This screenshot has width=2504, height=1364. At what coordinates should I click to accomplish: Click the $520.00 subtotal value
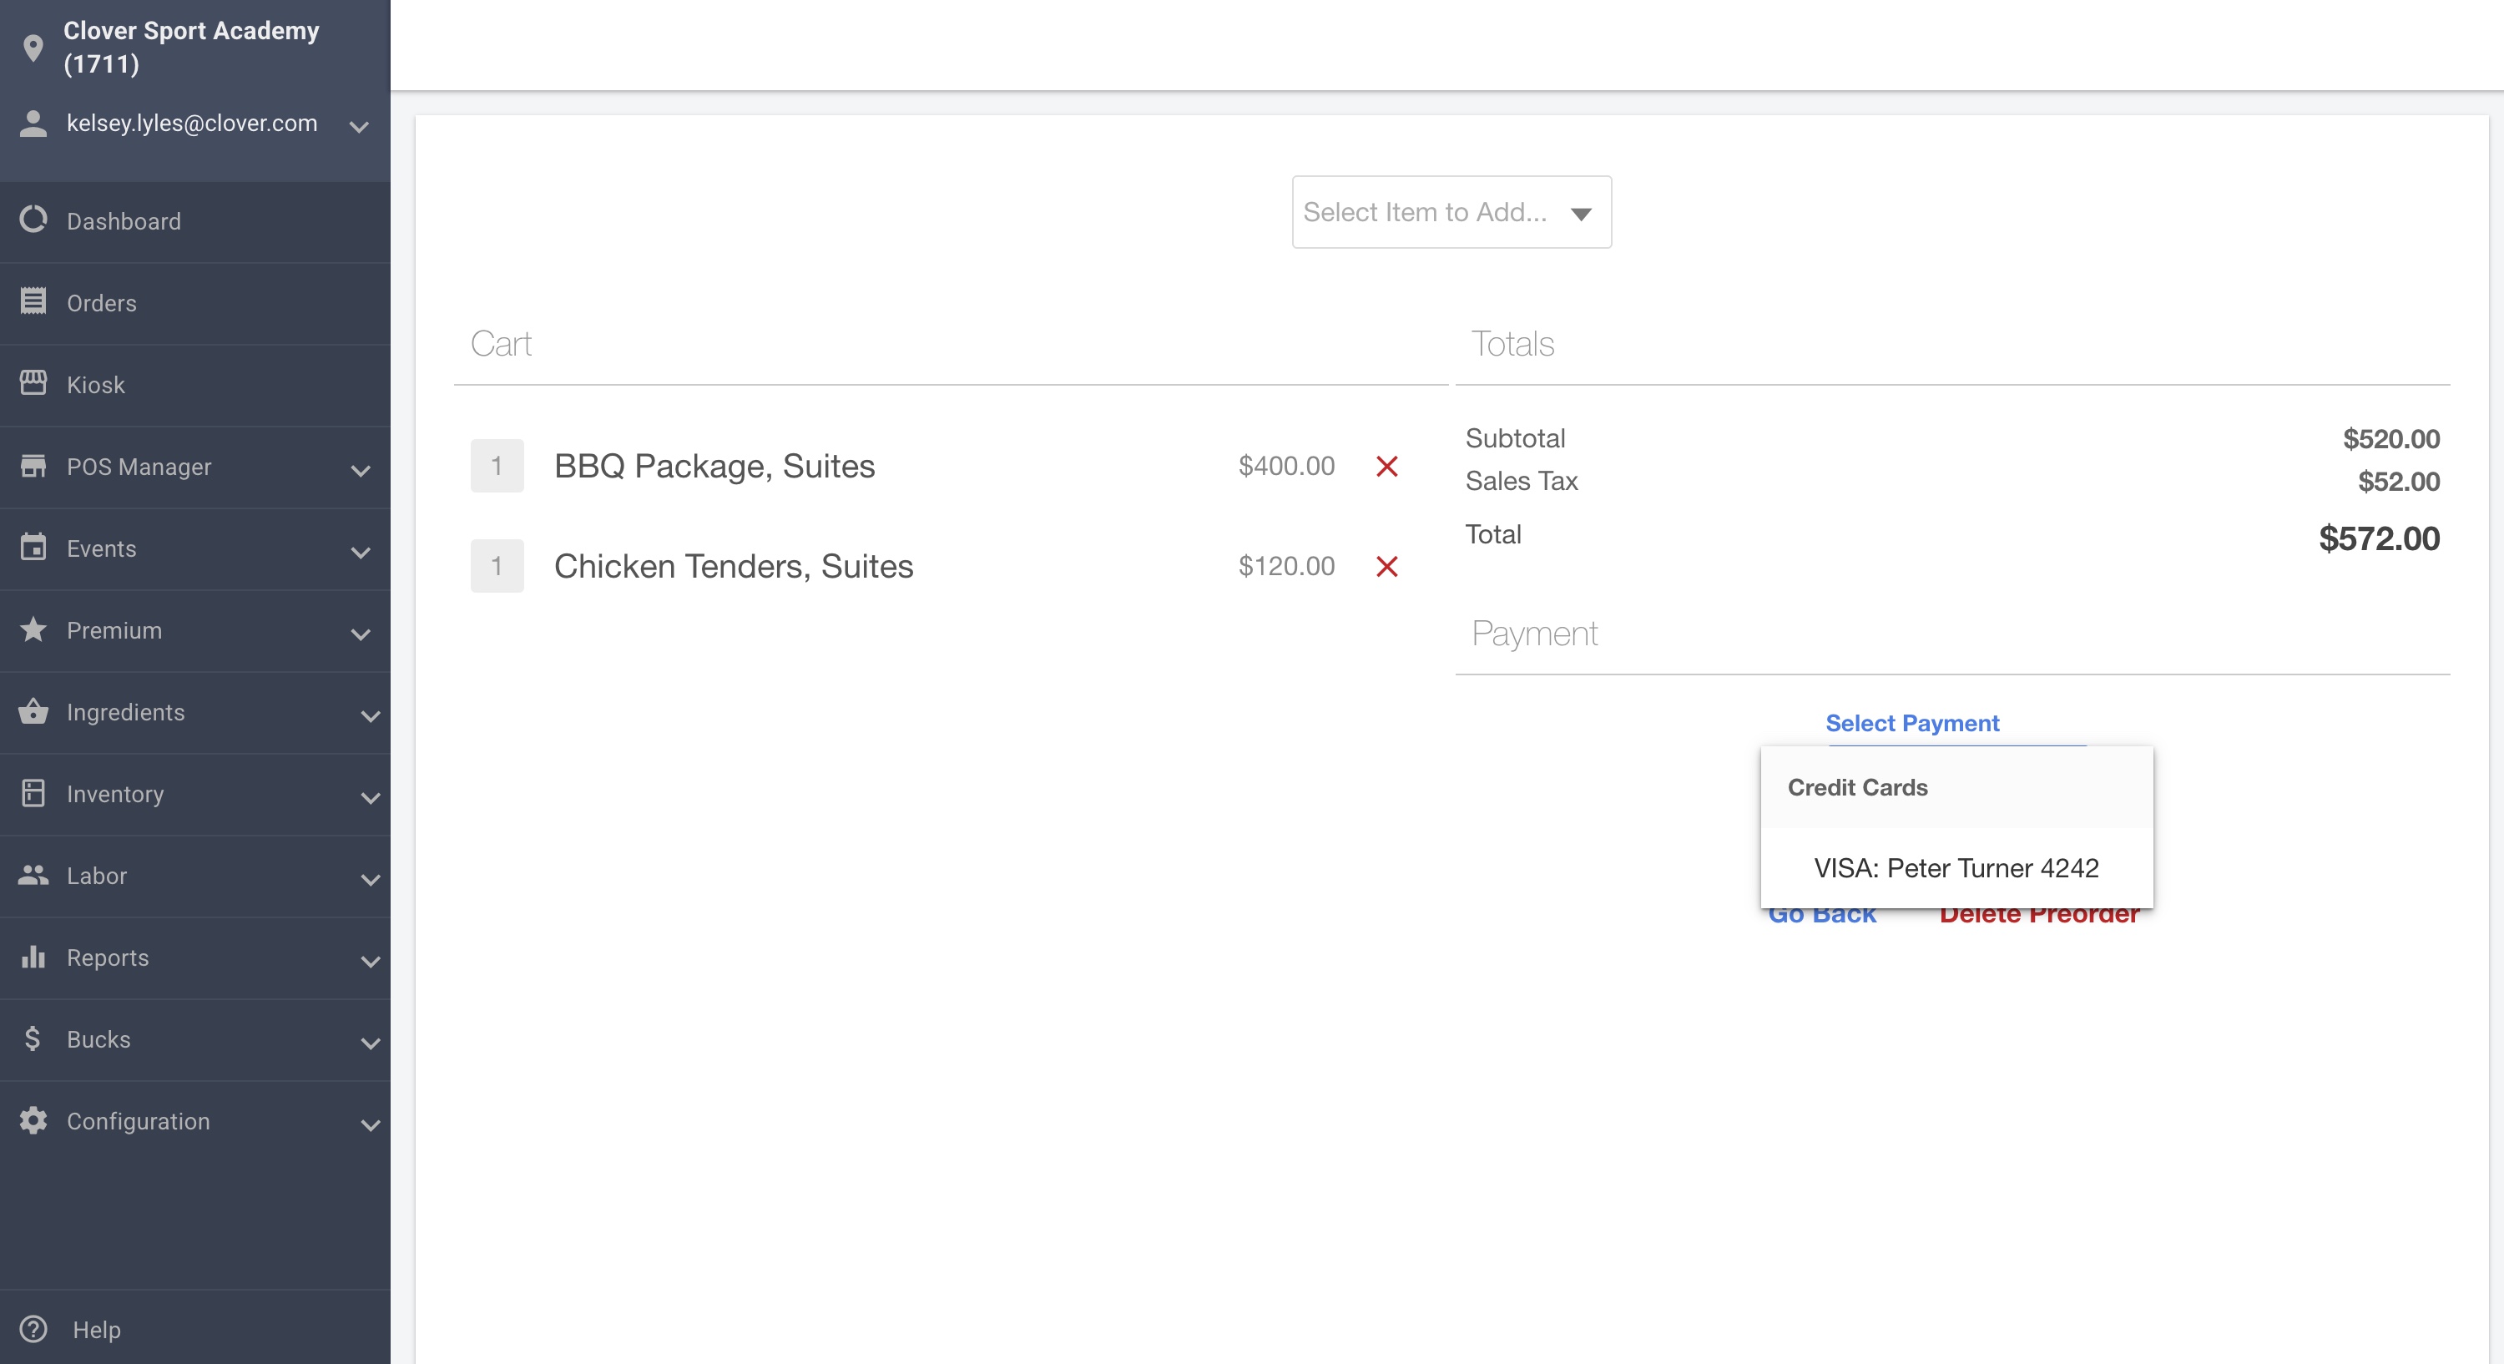[2391, 438]
